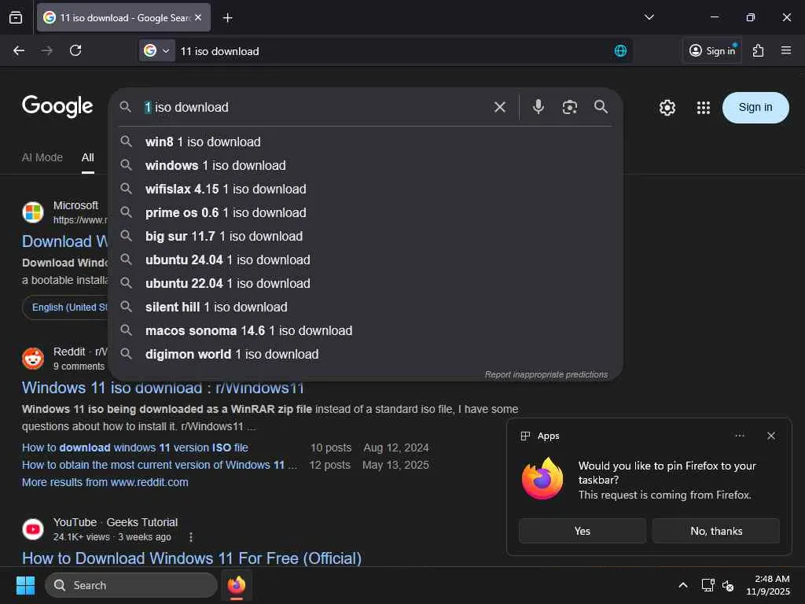
Task: Click the YouTube result favicon
Action: point(33,529)
